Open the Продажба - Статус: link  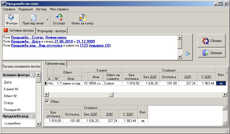[x=28, y=37]
